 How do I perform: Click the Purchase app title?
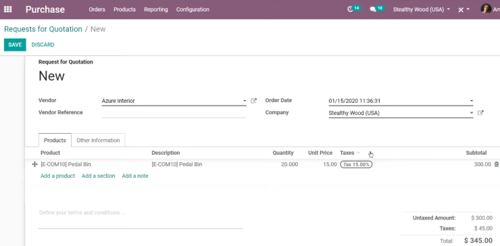pos(45,9)
